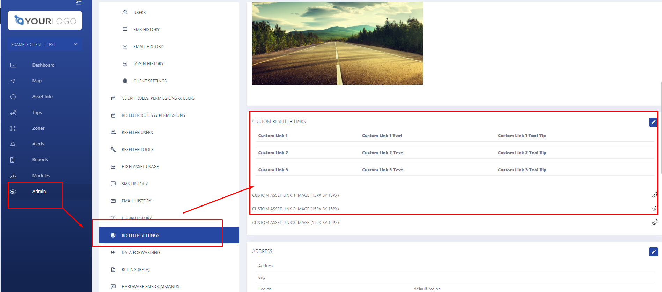This screenshot has width=662, height=292.
Task: Click the USERS people icon
Action: [125, 12]
